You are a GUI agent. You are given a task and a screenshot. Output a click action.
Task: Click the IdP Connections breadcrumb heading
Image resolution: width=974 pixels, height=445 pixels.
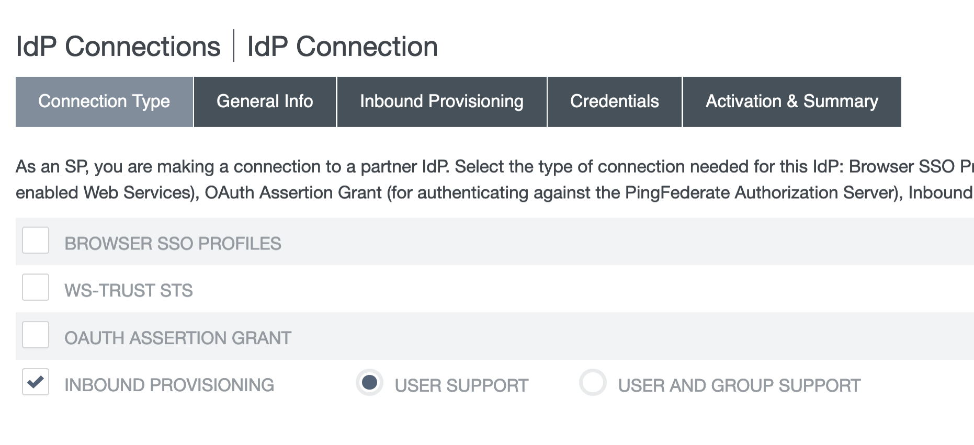tap(118, 47)
